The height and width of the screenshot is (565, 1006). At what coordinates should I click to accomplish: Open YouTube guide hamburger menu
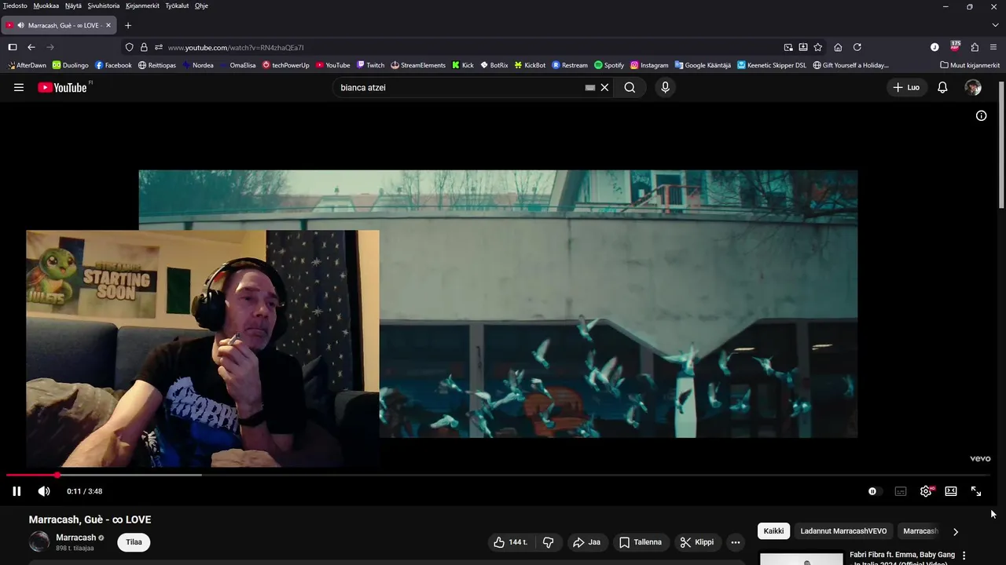[19, 87]
